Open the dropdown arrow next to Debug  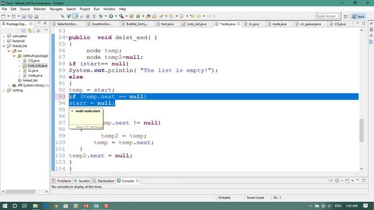pyautogui.click(x=106, y=16)
